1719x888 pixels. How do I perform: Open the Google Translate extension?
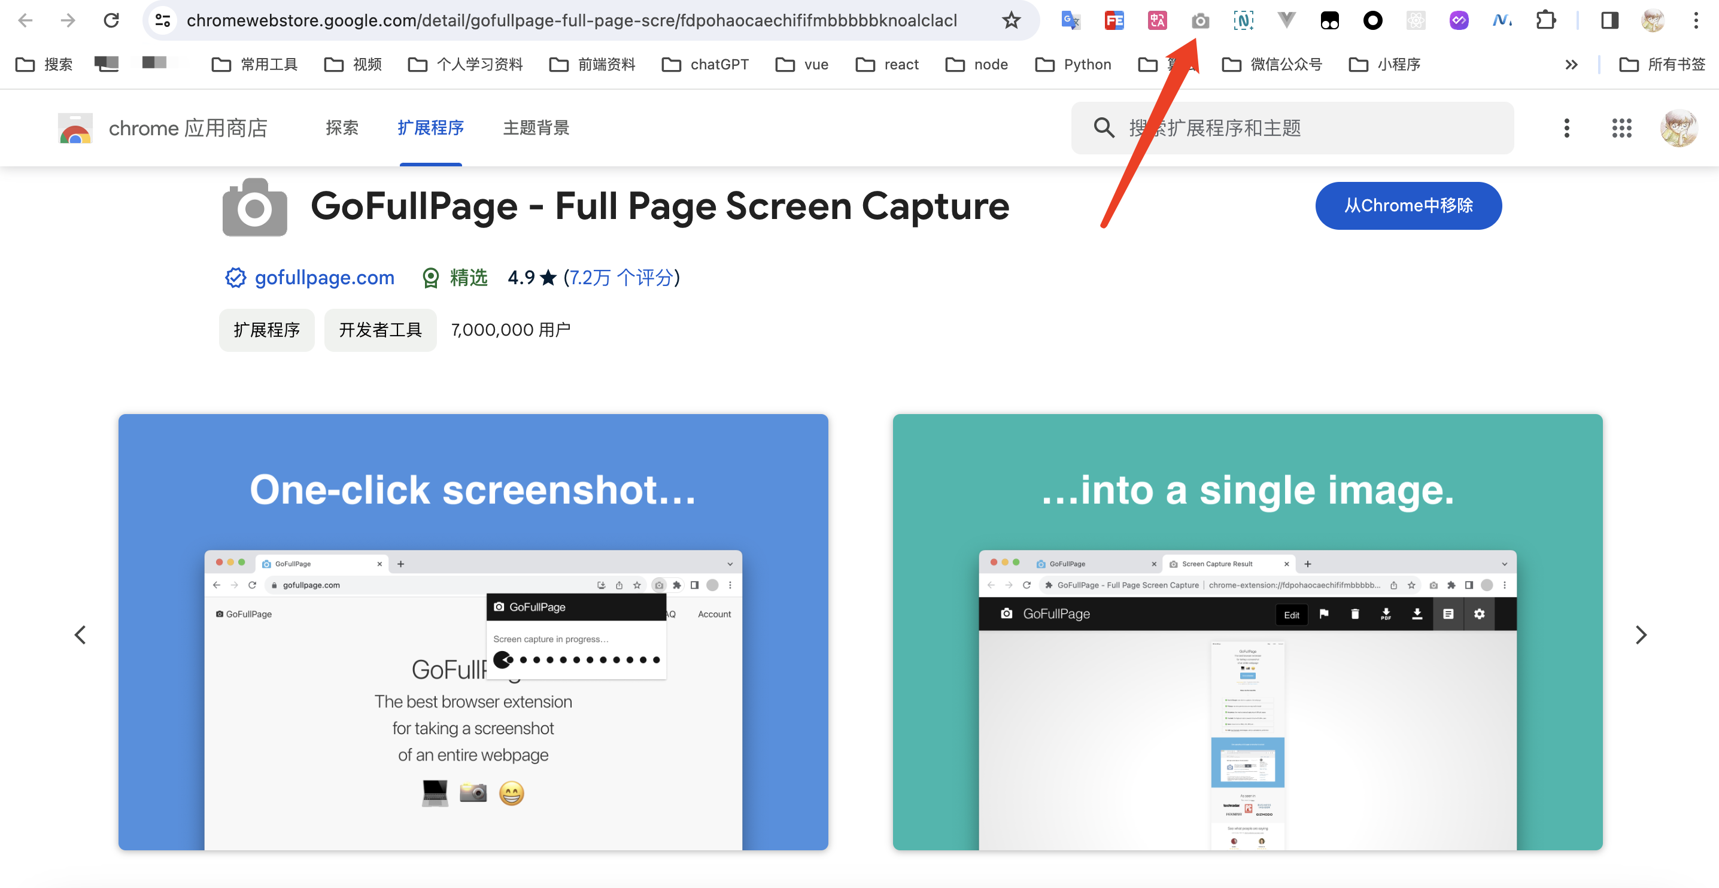coord(1070,21)
